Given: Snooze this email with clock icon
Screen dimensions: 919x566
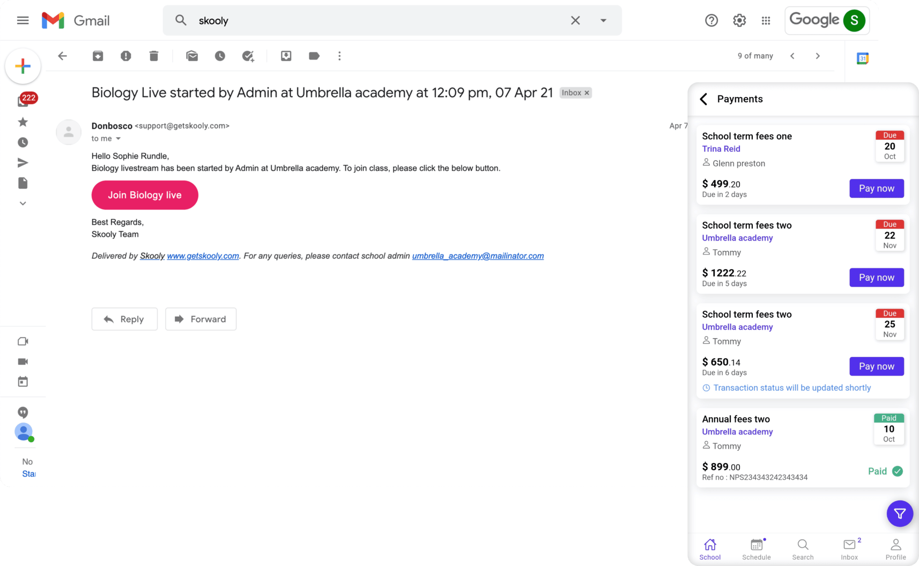Looking at the screenshot, I should coord(220,56).
